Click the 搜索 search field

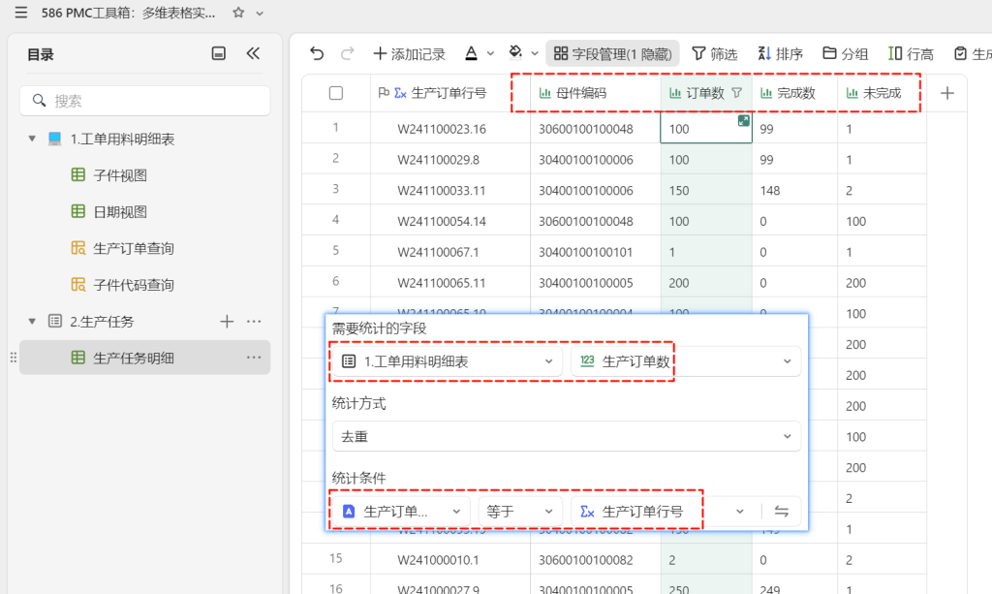(145, 101)
